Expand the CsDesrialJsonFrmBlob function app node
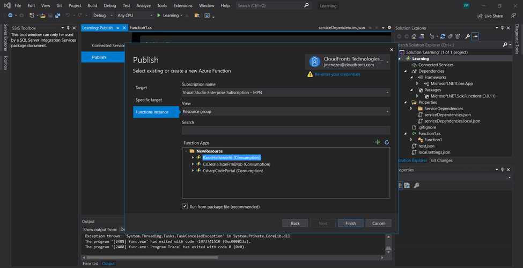Image resolution: width=523 pixels, height=268 pixels. tap(193, 164)
